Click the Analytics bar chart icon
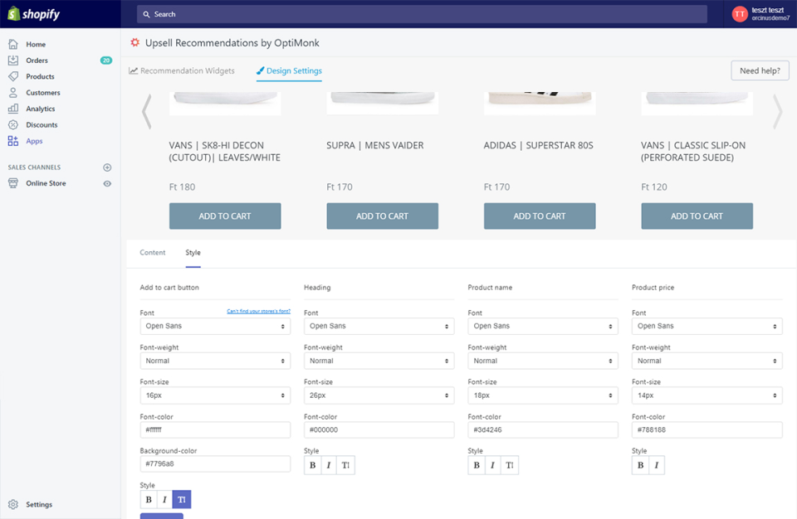Image resolution: width=797 pixels, height=519 pixels. [13, 109]
